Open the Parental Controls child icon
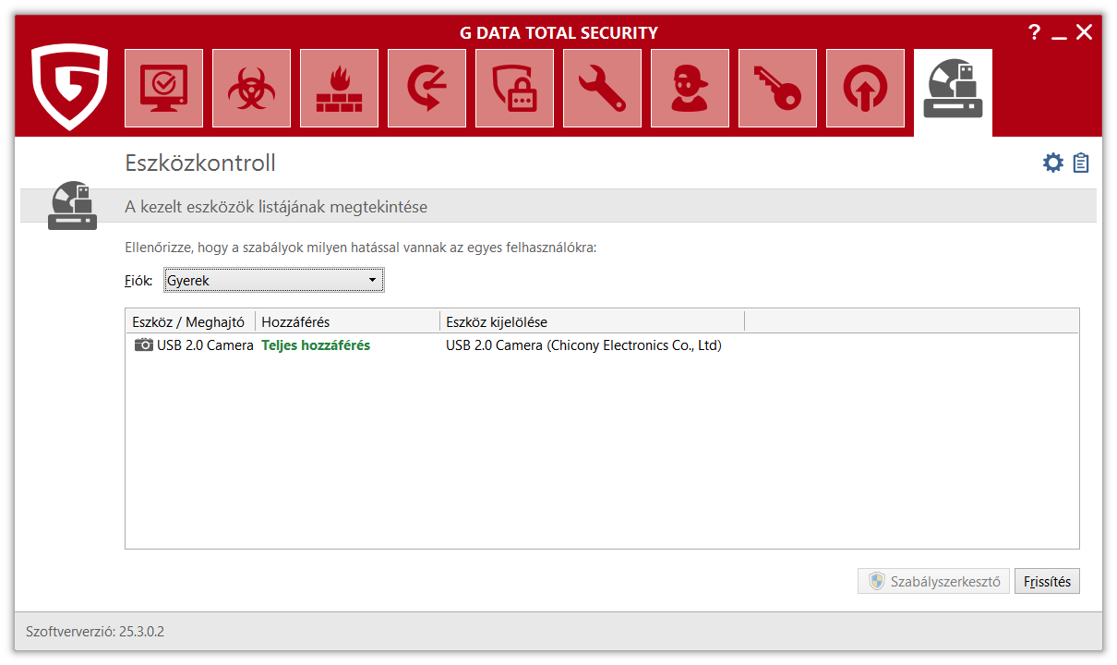 (690, 88)
